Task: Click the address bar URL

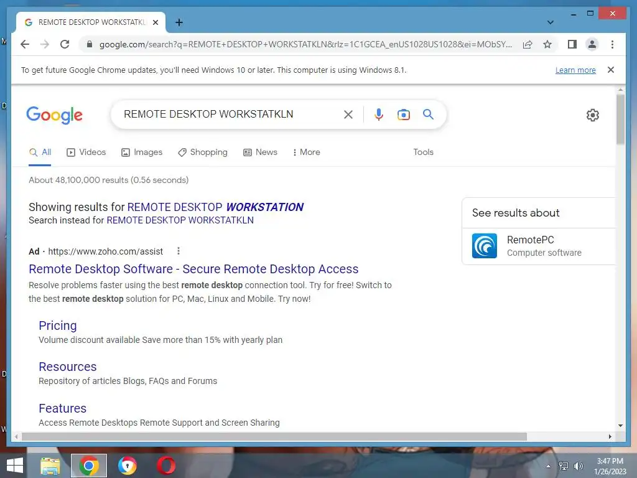Action: [x=305, y=44]
